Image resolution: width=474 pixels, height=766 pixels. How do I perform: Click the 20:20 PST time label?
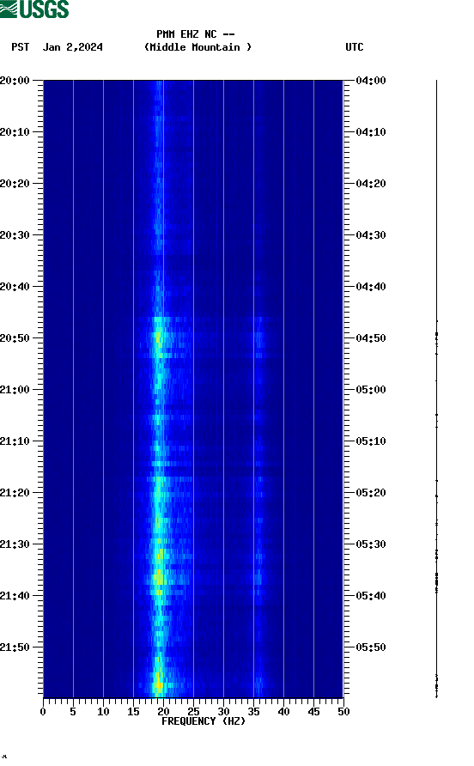15,184
